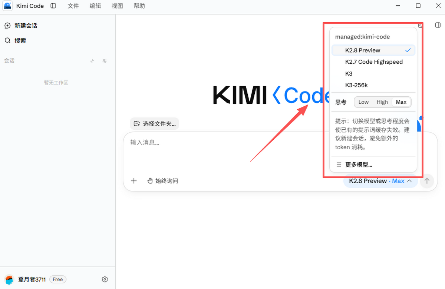
Task: Select the K3 model
Action: [x=373, y=73]
